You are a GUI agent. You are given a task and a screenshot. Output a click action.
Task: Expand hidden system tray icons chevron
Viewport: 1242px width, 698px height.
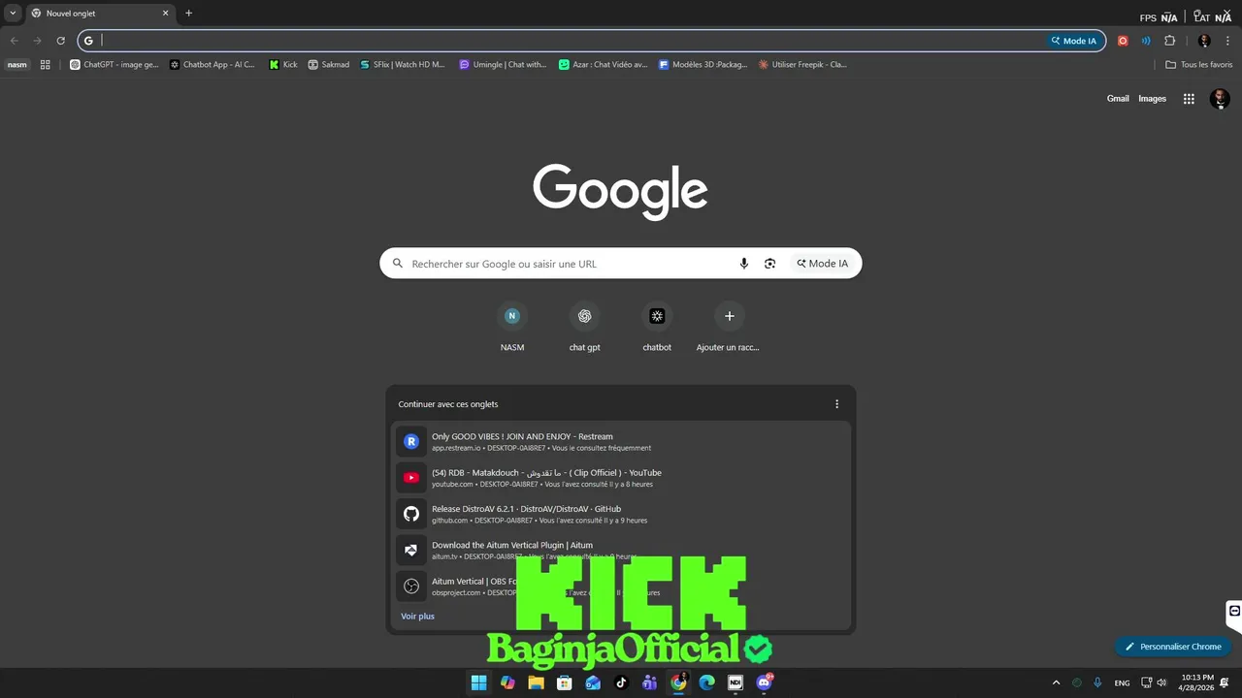coord(1057,682)
